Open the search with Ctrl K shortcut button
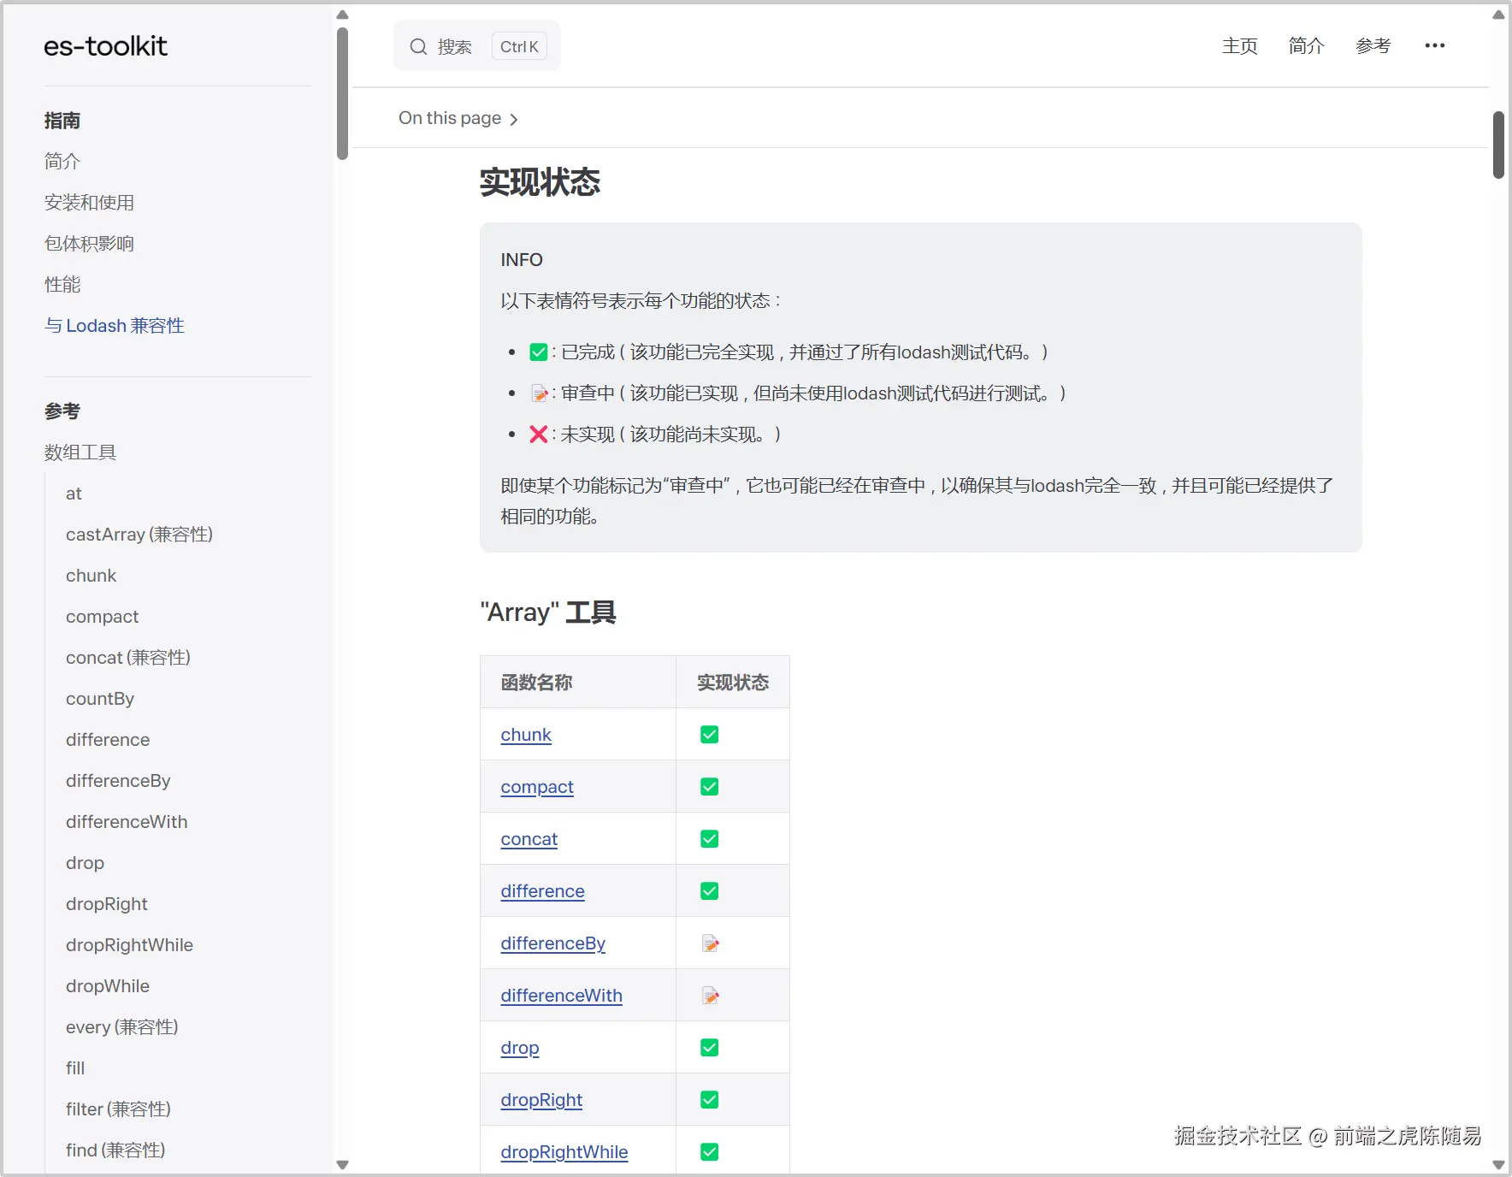1512x1177 pixels. 518,46
